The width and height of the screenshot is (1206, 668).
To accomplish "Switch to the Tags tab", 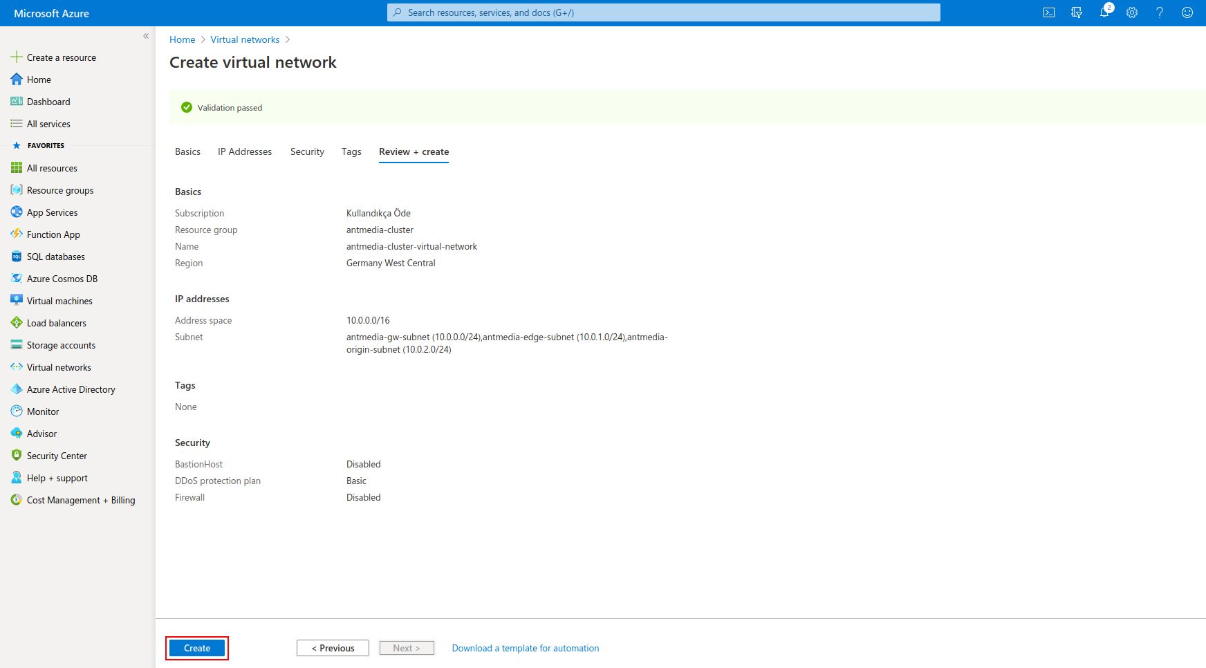I will tap(351, 151).
